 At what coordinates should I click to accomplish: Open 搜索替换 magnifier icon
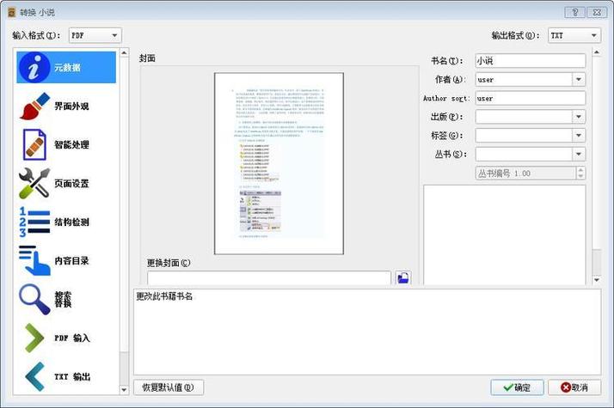pyautogui.click(x=34, y=299)
